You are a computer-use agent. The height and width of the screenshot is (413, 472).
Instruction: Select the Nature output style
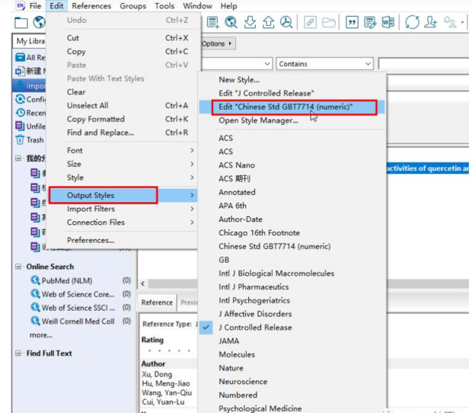tap(292, 368)
